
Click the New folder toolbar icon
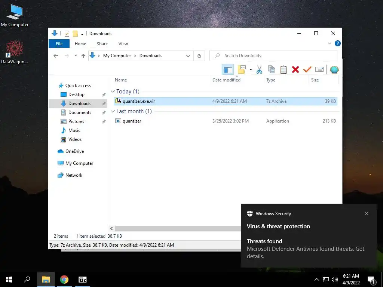tap(242, 70)
